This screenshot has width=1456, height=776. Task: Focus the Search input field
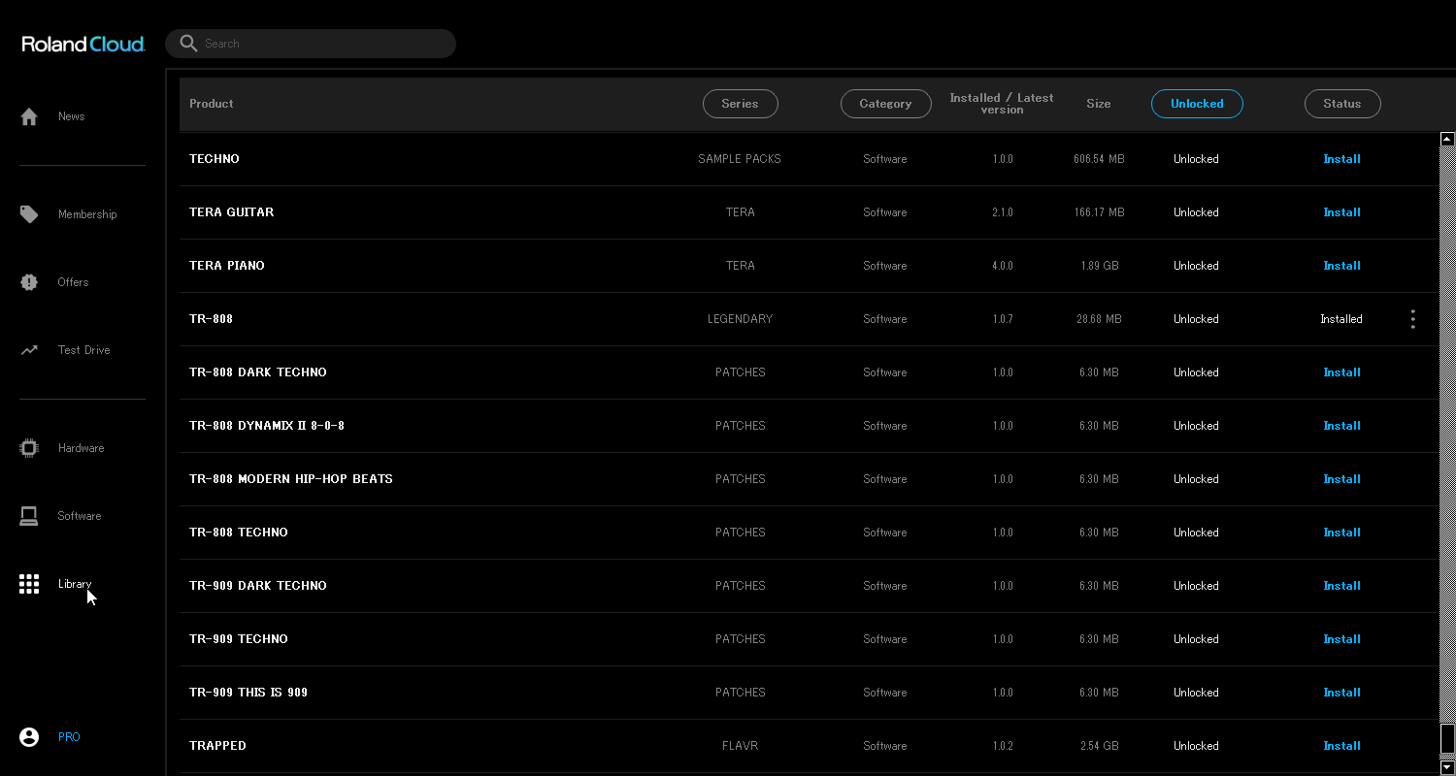[311, 44]
